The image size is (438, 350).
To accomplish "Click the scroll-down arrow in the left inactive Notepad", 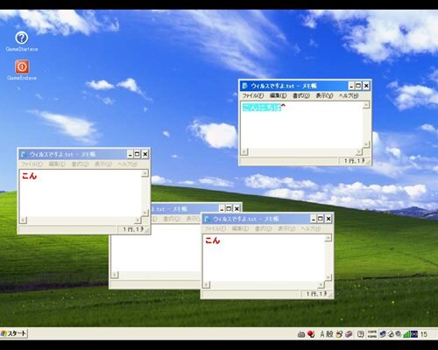I will (x=145, y=213).
